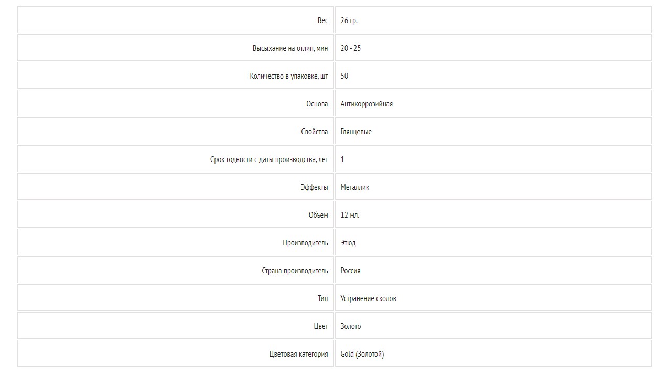Click the "Срок годности с даты производства, лет" label
The width and height of the screenshot is (668, 375).
point(269,159)
